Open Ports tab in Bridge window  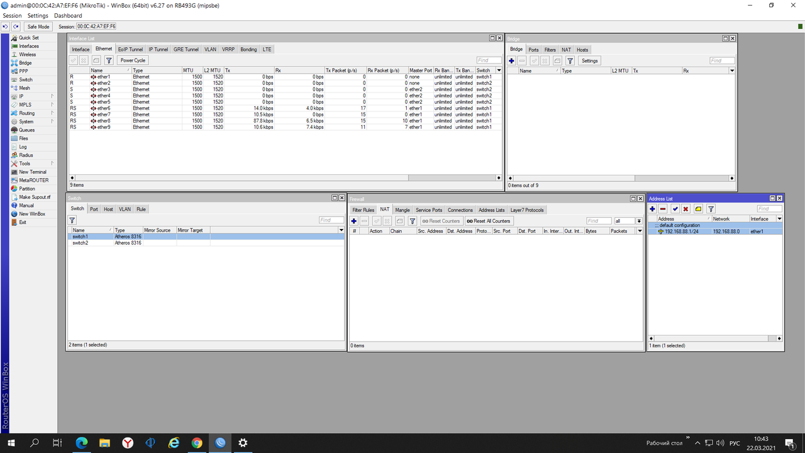coord(533,50)
